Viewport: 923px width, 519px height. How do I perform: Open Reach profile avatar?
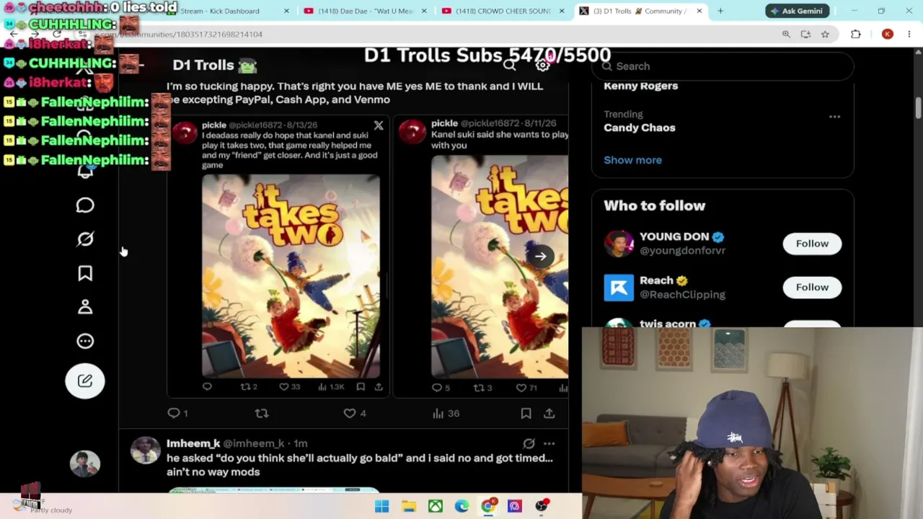point(619,288)
